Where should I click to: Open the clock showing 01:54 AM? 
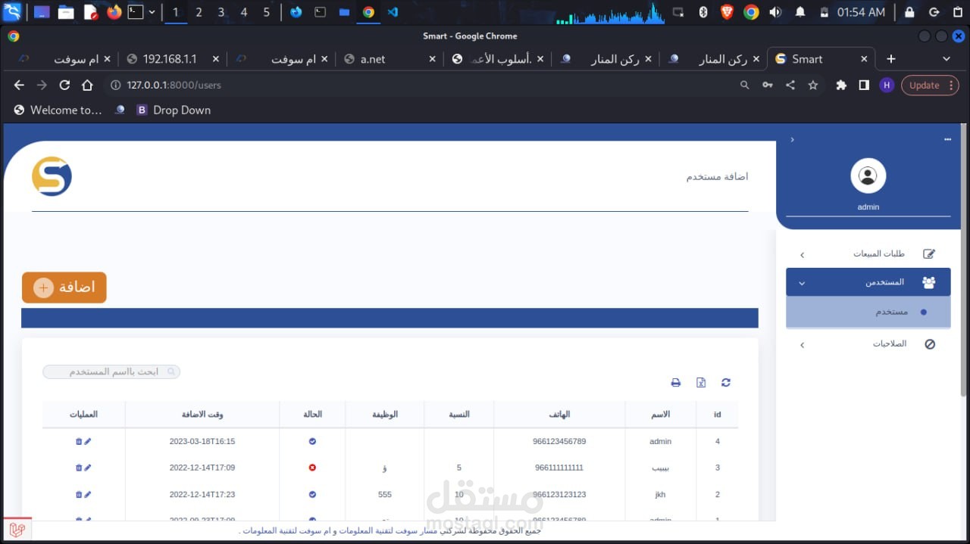[861, 12]
